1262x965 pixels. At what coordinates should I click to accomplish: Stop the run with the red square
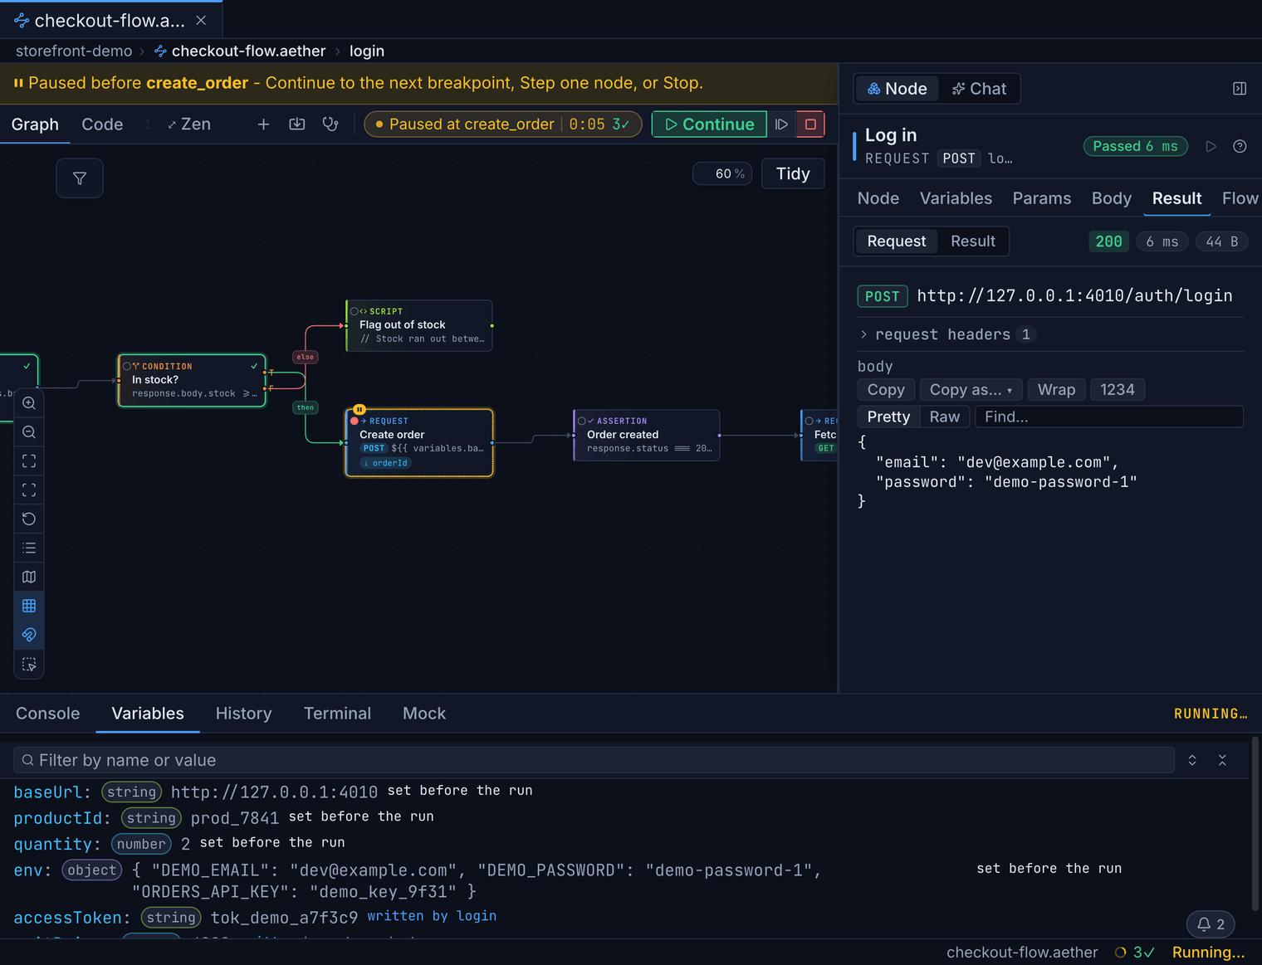coord(810,124)
